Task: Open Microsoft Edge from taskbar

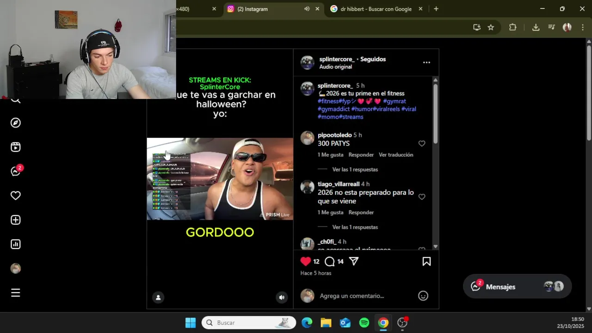Action: click(x=307, y=323)
